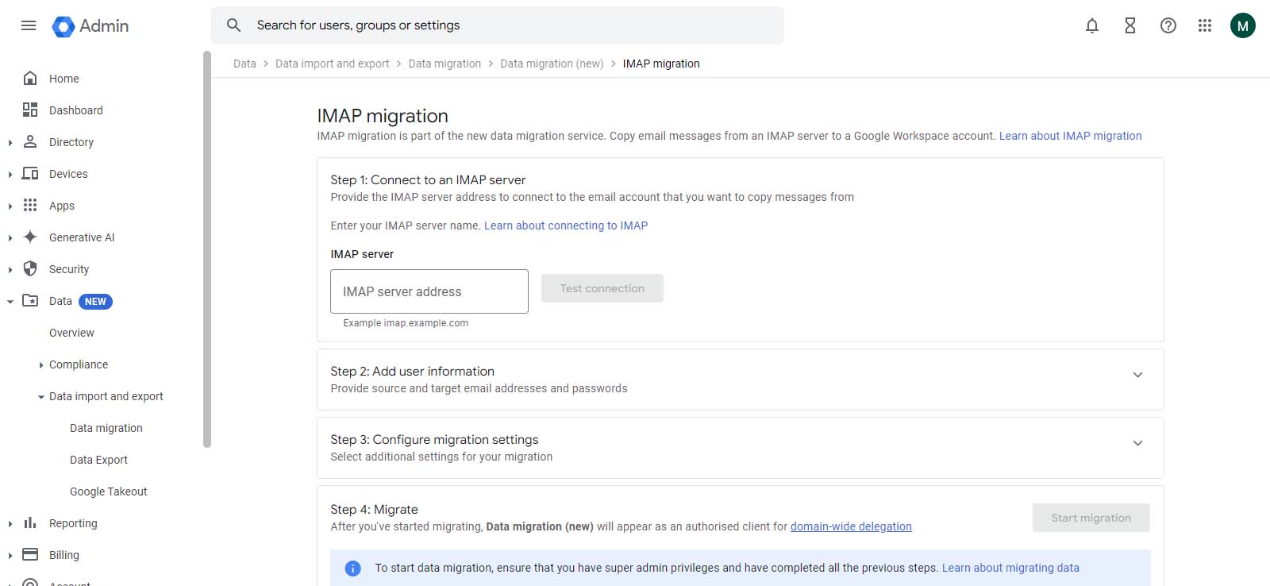Click the 'Step 4: Migrate' heading

(x=374, y=510)
